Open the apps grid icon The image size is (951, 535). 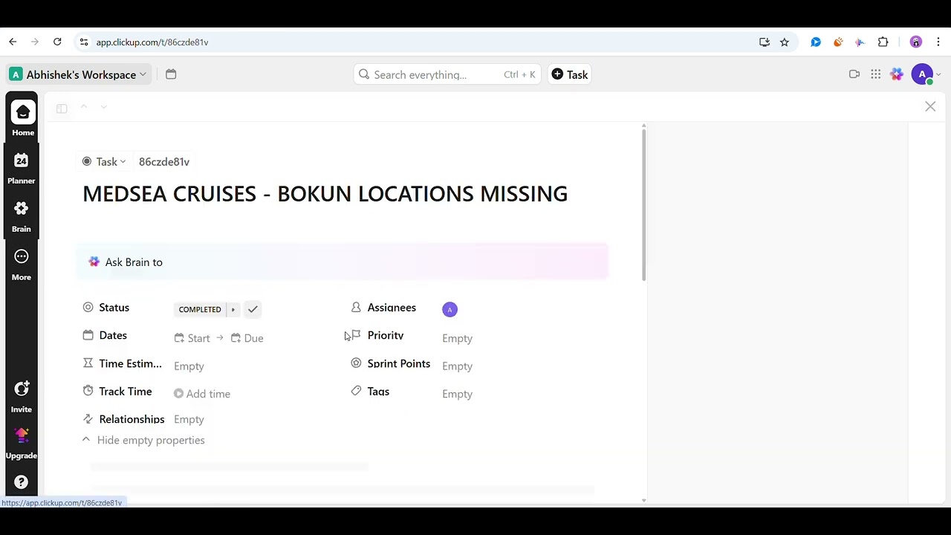pos(876,74)
